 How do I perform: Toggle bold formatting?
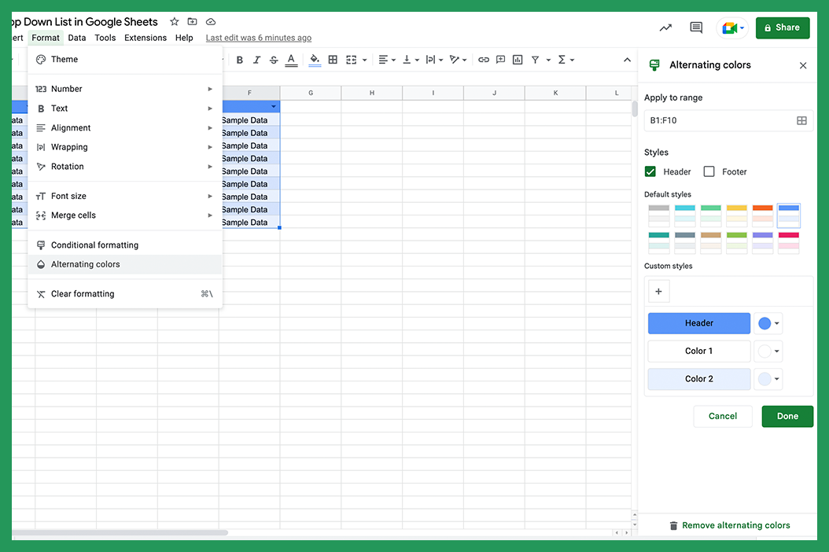239,59
